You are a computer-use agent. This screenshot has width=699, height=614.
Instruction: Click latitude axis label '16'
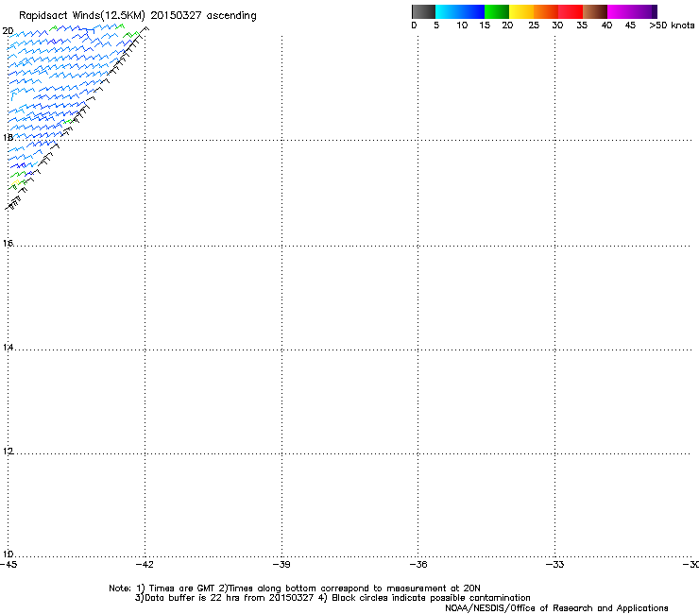click(8, 243)
